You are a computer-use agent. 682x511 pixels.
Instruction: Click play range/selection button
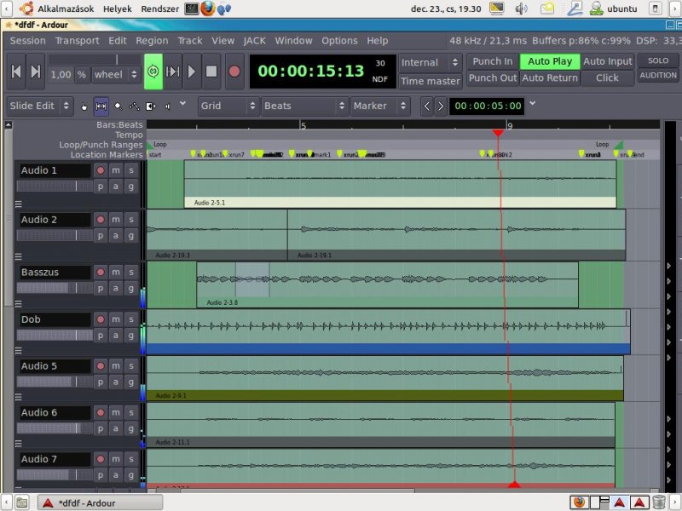(173, 72)
